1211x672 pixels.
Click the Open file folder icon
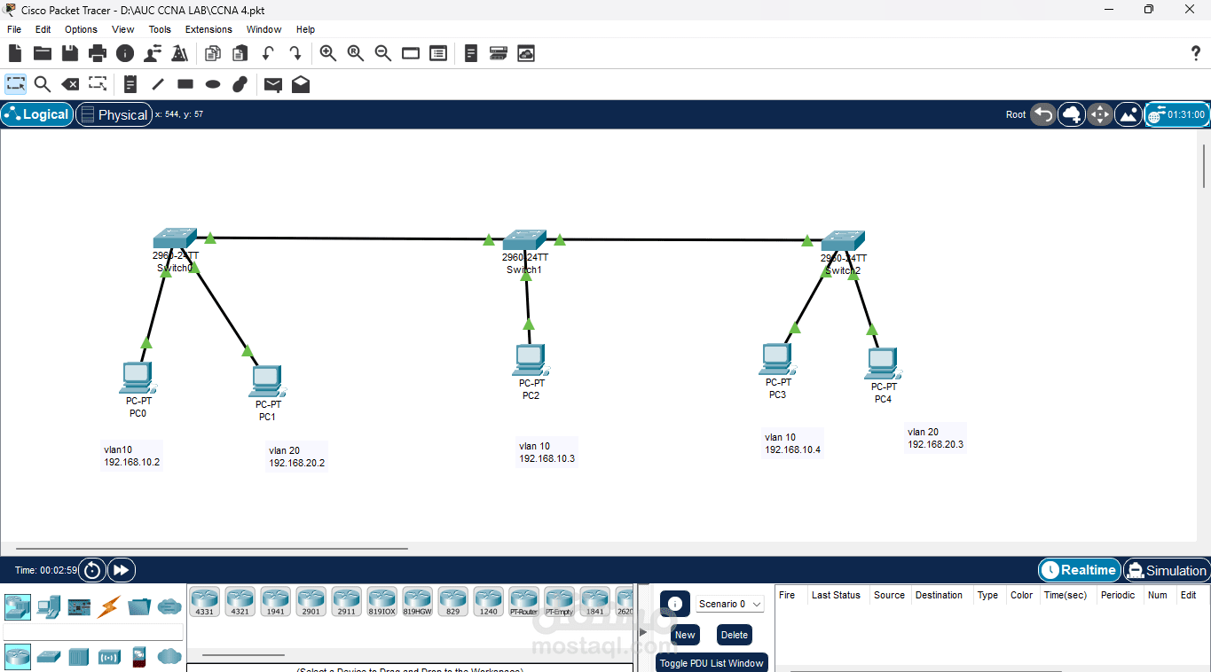43,53
